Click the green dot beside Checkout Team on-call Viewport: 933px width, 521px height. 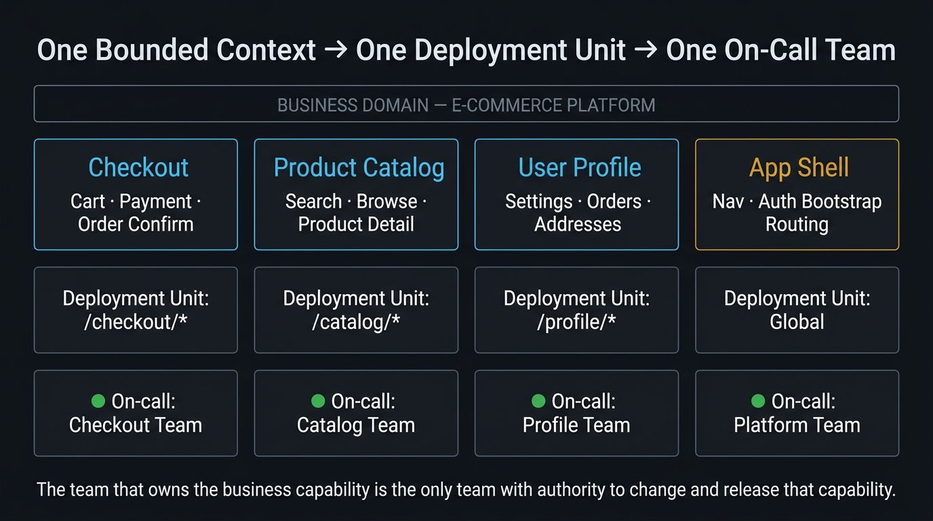coord(98,402)
